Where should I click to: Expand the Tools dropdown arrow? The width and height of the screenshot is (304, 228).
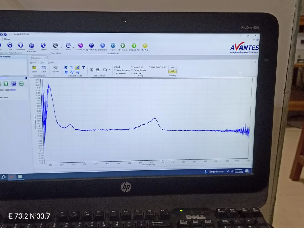tap(73, 47)
